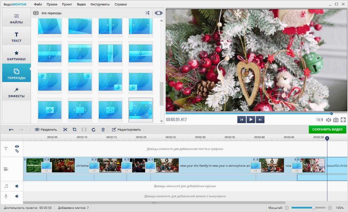This screenshot has height=212, width=348.
Task: Undo the last action
Action: pyautogui.click(x=11, y=130)
